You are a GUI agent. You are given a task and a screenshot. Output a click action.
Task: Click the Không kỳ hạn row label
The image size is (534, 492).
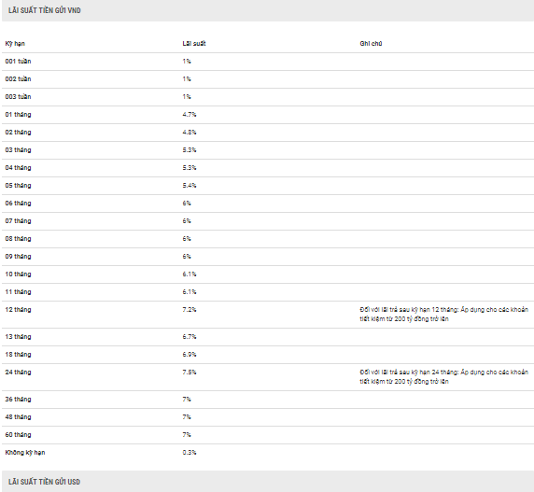(x=25, y=453)
